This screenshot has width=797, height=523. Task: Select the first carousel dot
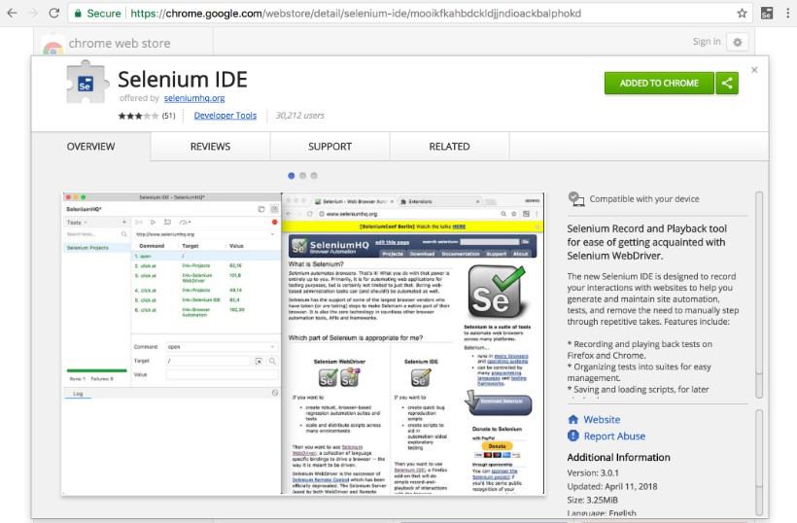click(x=292, y=176)
